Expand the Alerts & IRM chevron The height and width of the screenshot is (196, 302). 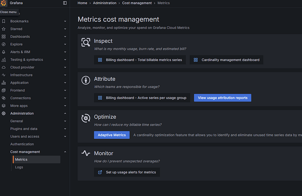point(65,52)
